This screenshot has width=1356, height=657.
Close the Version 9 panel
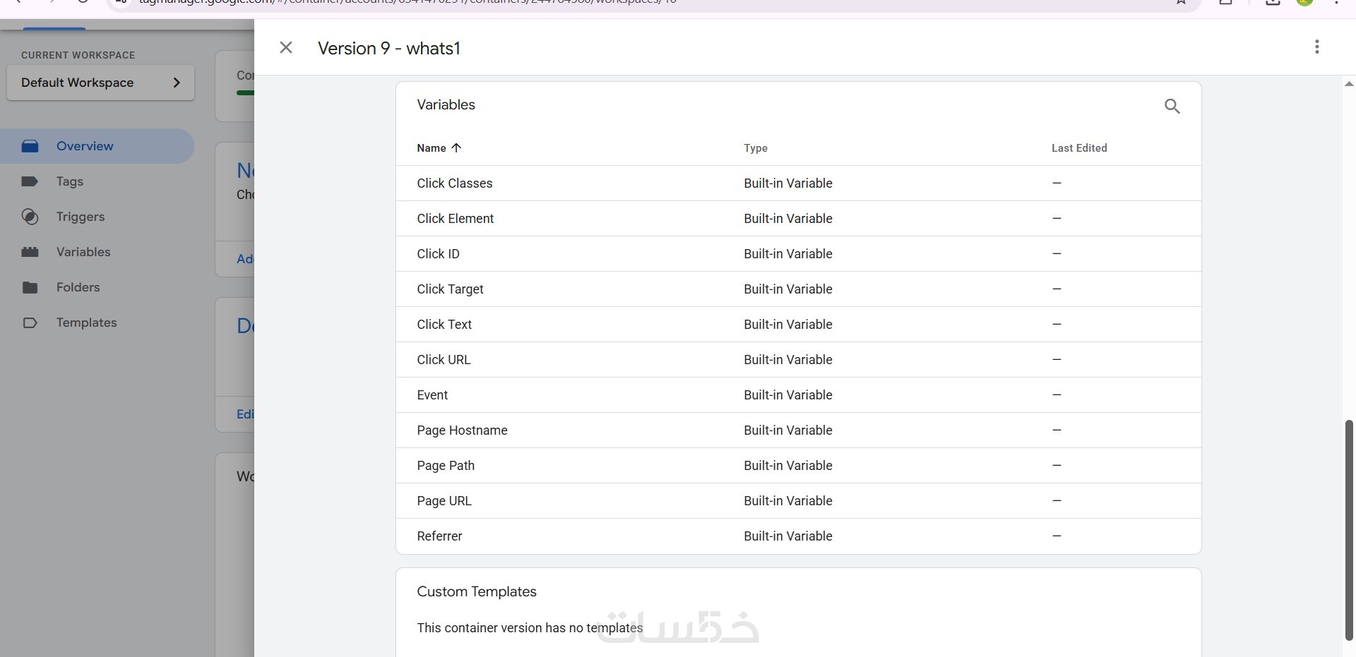[286, 47]
